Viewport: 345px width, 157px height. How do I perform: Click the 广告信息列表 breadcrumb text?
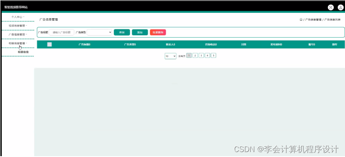pyautogui.click(x=333, y=20)
